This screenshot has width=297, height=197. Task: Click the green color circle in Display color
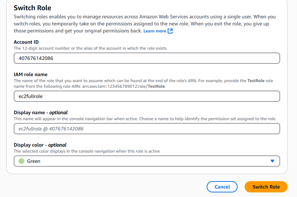(x=21, y=161)
